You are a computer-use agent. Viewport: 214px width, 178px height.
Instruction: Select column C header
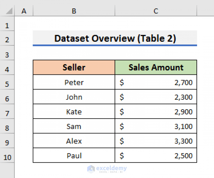click(x=156, y=11)
